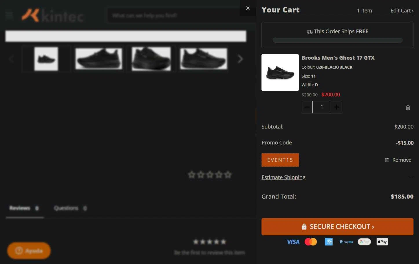Click the filled five-star rating above review prompt
This screenshot has width=419, height=264.
click(209, 242)
